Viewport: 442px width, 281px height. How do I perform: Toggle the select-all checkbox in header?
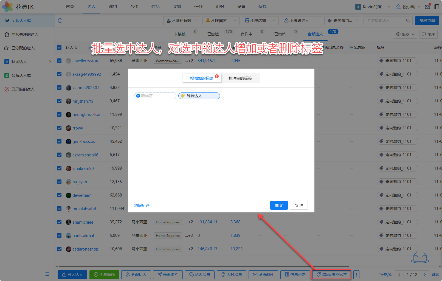pyautogui.click(x=59, y=47)
